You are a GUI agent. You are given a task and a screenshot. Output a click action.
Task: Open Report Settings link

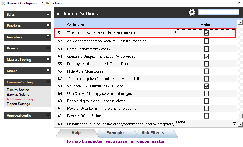point(18,104)
